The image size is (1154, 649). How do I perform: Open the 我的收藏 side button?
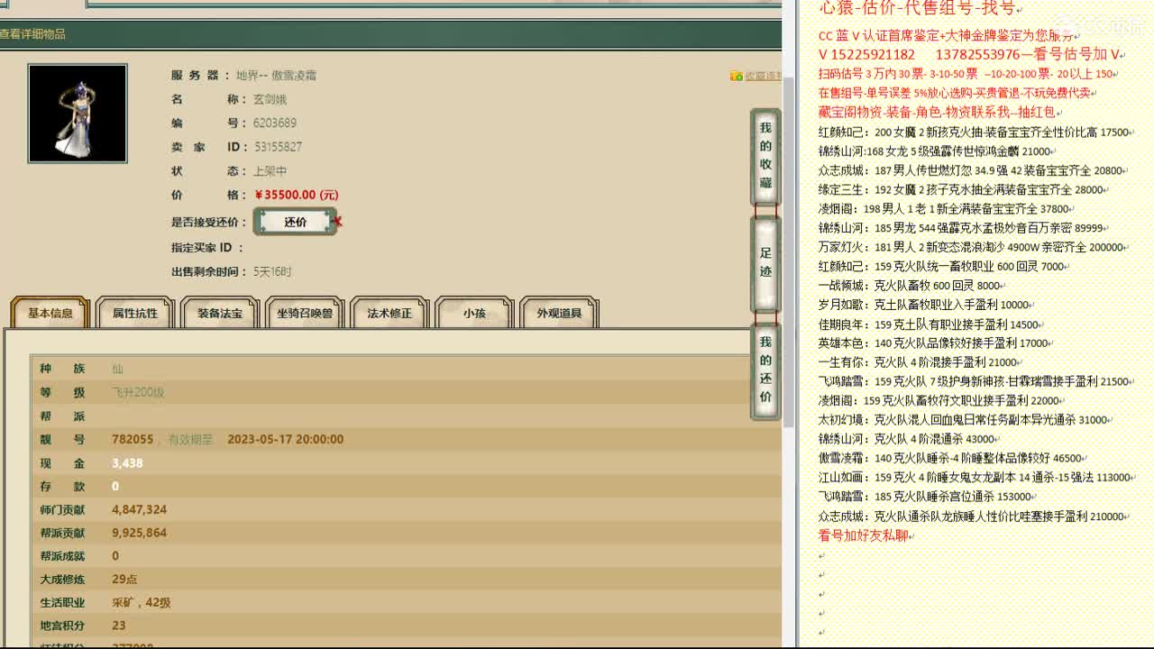(765, 156)
